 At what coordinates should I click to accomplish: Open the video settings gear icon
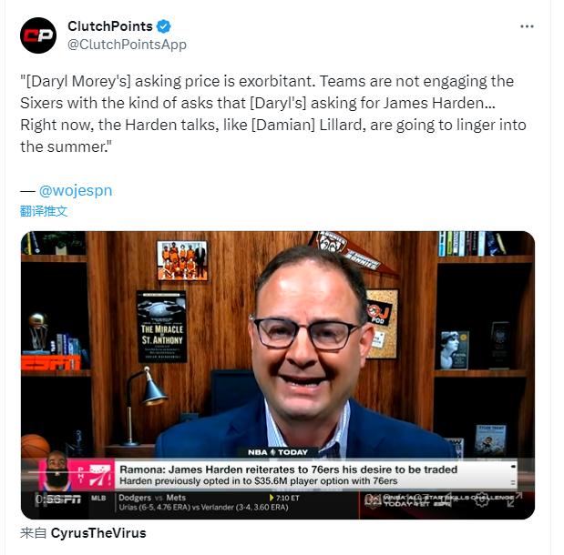pos(482,499)
